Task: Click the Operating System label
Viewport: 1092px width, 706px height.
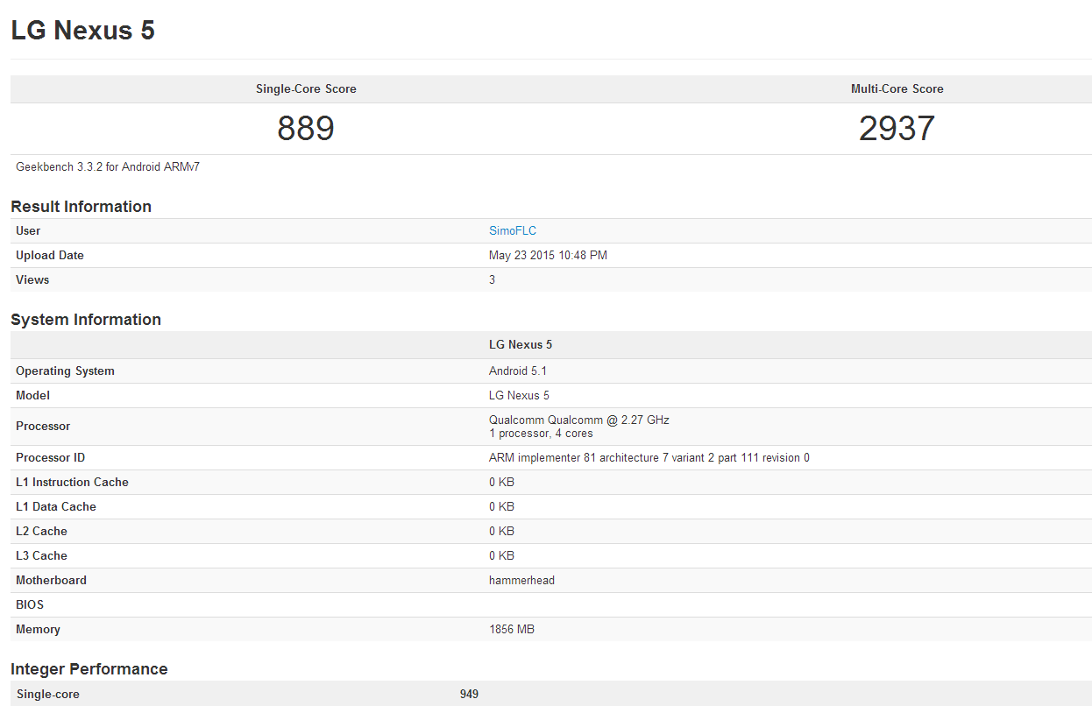Action: 65,371
